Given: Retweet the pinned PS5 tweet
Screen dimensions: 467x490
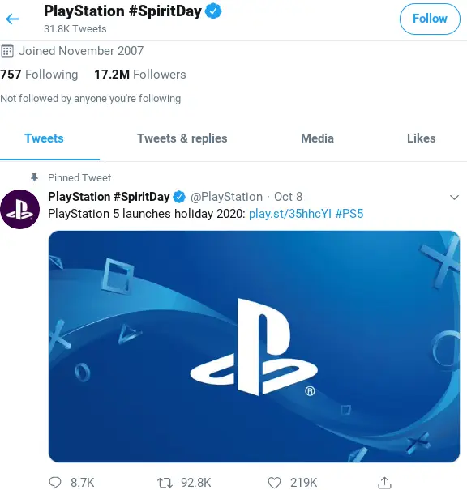Looking at the screenshot, I should coord(165,482).
